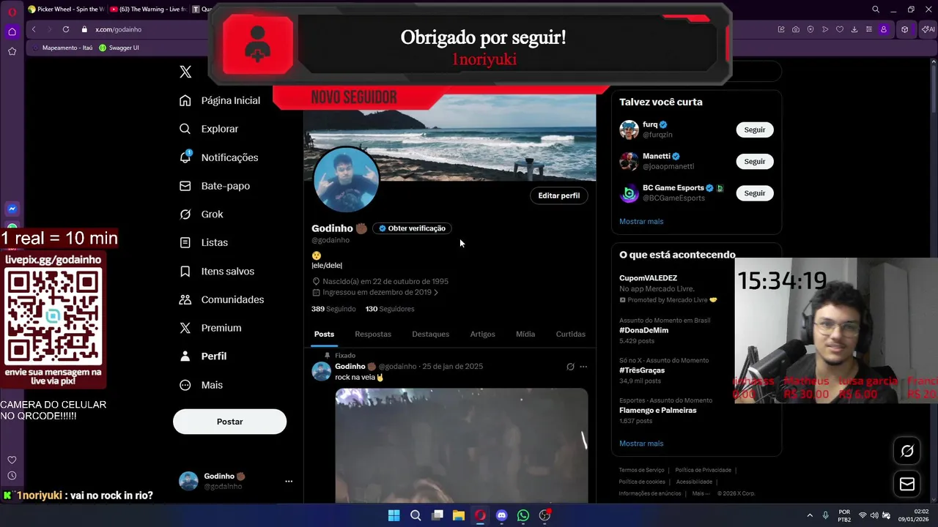Open WhatsApp from the Windows taskbar
938x527 pixels.
tap(522, 515)
